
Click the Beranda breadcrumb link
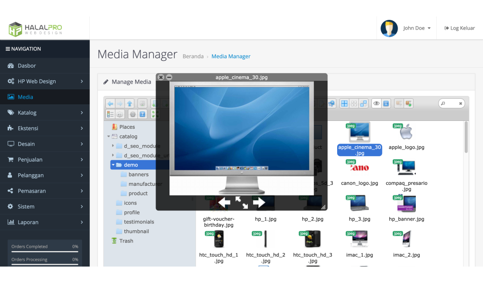pyautogui.click(x=193, y=57)
